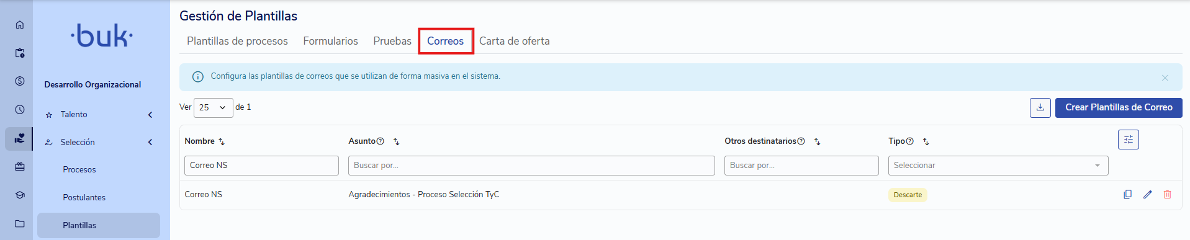The height and width of the screenshot is (240, 1190).
Task: Open the home icon in sidebar
Action: pyautogui.click(x=20, y=25)
